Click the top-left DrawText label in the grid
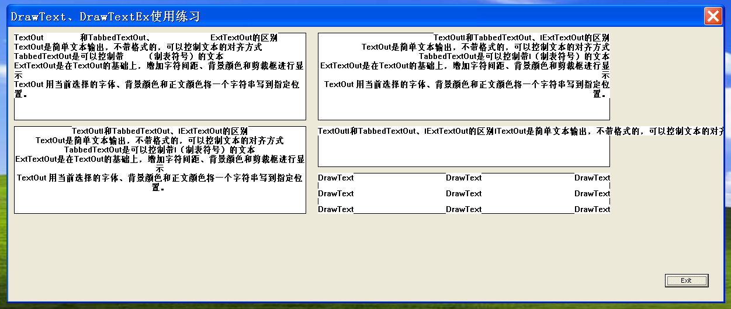731x309 pixels. pos(336,178)
